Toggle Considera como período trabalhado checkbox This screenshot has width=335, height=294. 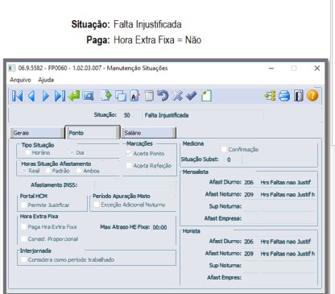(x=24, y=259)
